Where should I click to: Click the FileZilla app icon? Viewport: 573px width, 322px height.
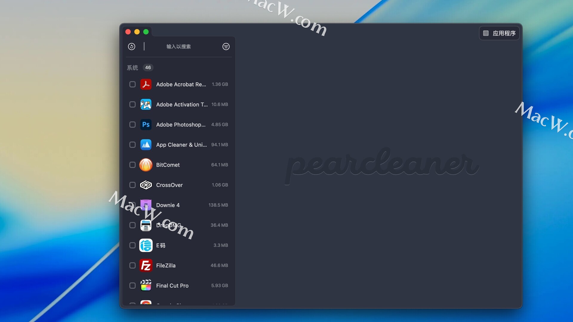(146, 265)
